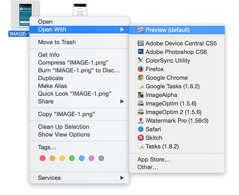Choose Move to Trash
Viewport: 239px width, 195px height.
(57, 42)
